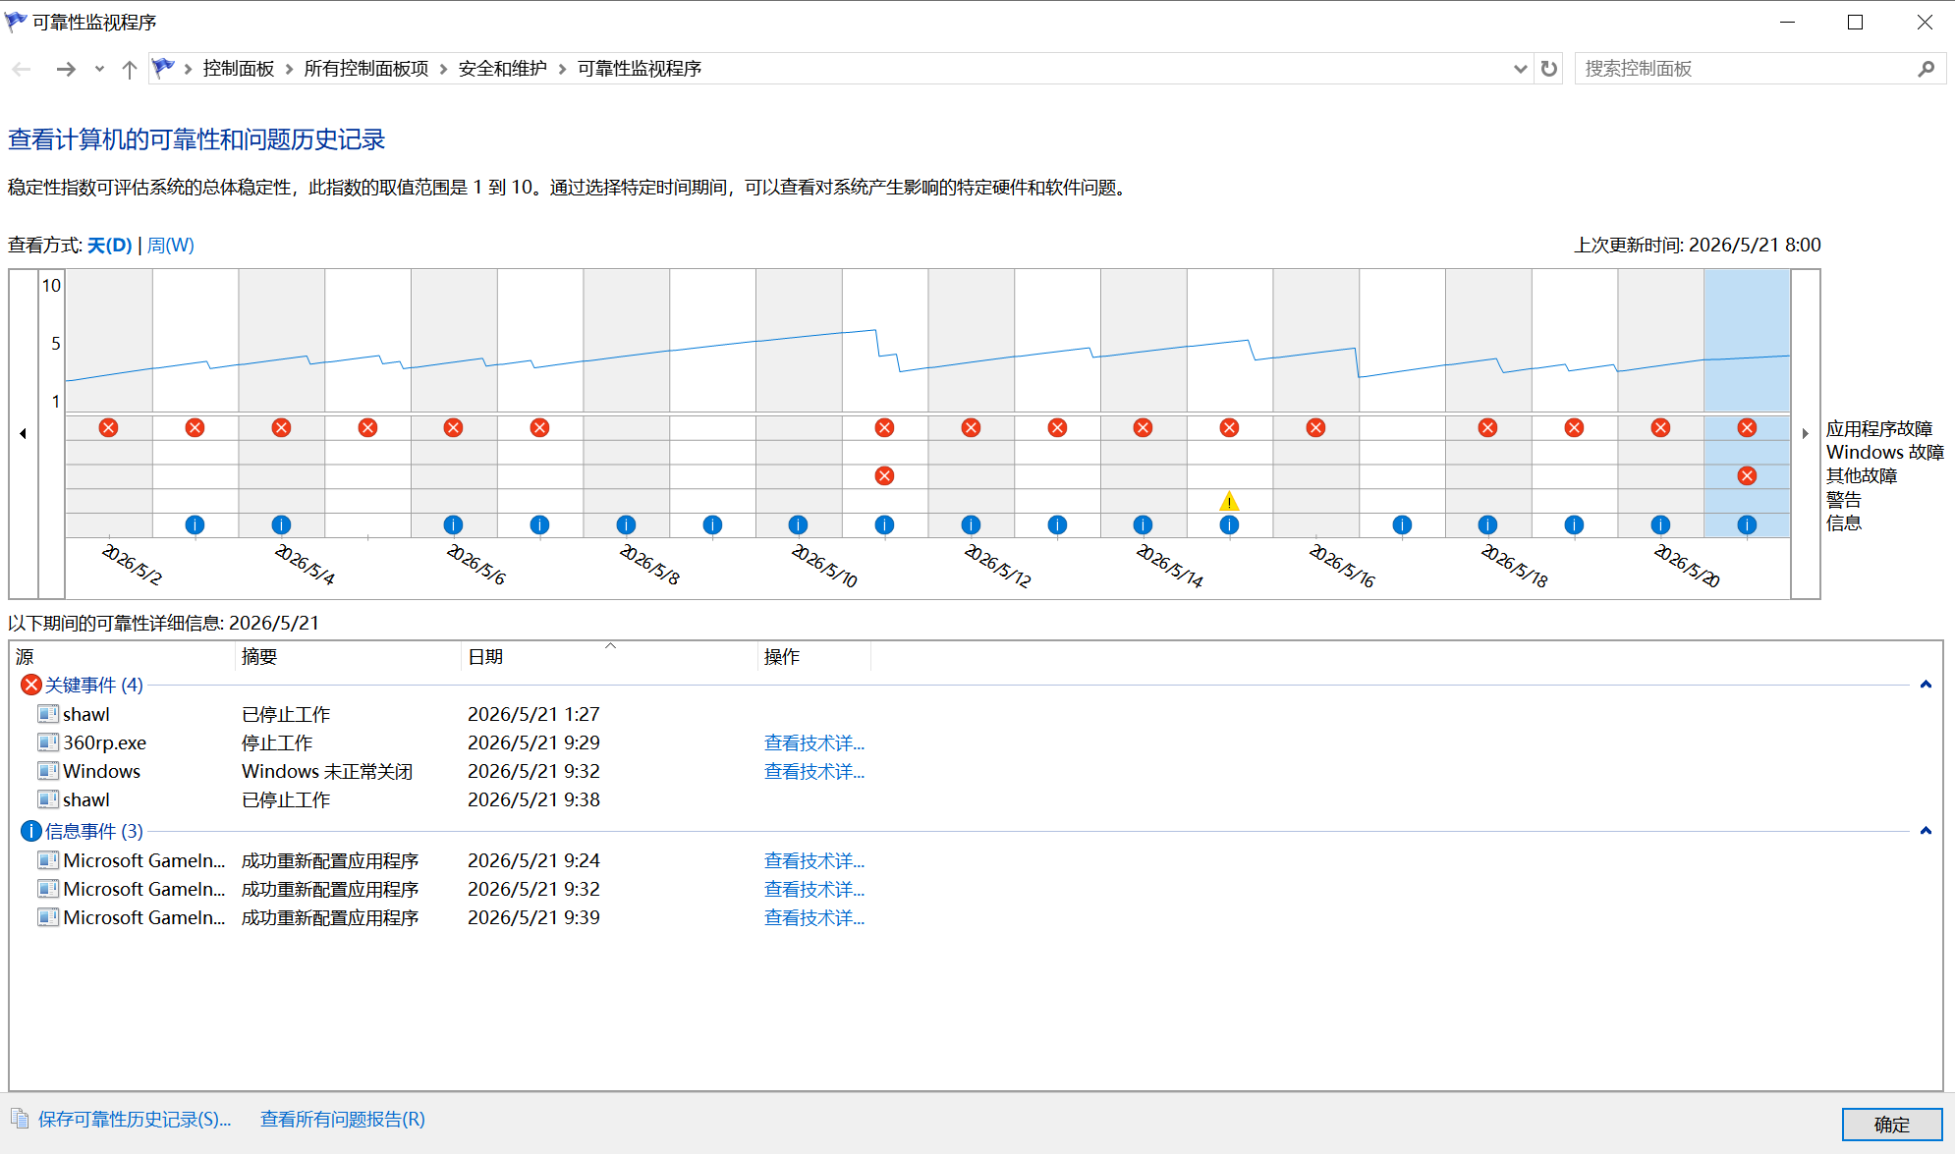Image resolution: width=1955 pixels, height=1154 pixels.
Task: Open 查看技术详 link for 360rp.exe
Action: coord(814,743)
